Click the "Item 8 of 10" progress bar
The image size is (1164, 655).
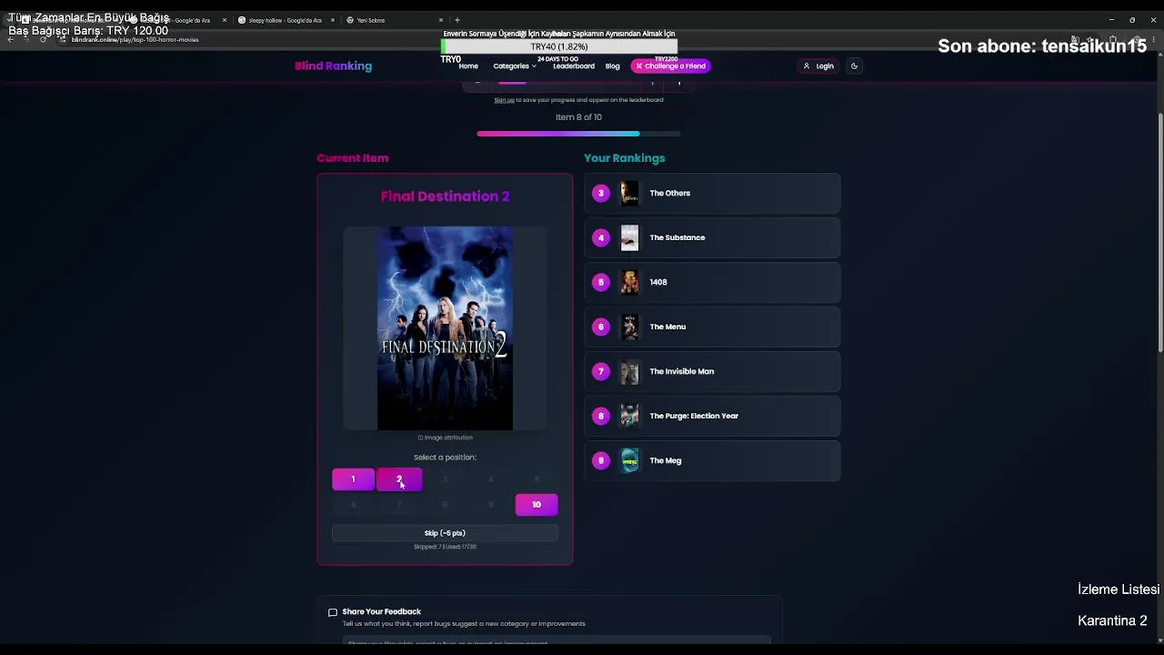click(x=578, y=134)
